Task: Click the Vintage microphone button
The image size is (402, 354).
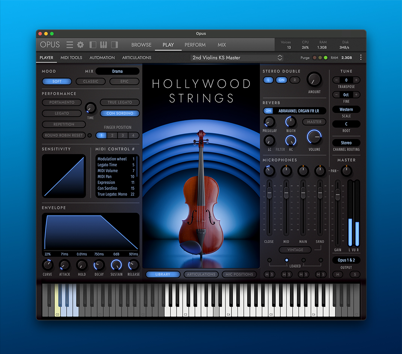Action: [295, 250]
